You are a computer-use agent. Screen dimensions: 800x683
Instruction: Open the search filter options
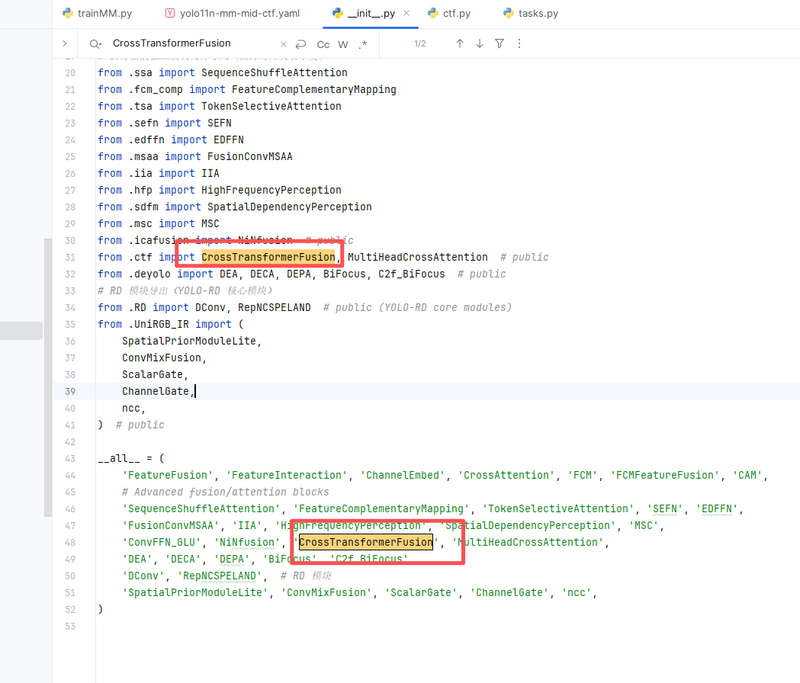pos(500,44)
